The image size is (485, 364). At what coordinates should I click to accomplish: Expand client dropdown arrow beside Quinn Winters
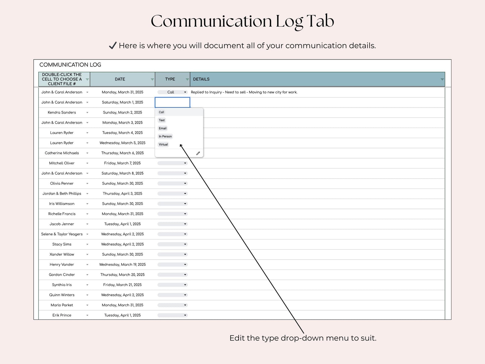[87, 295]
